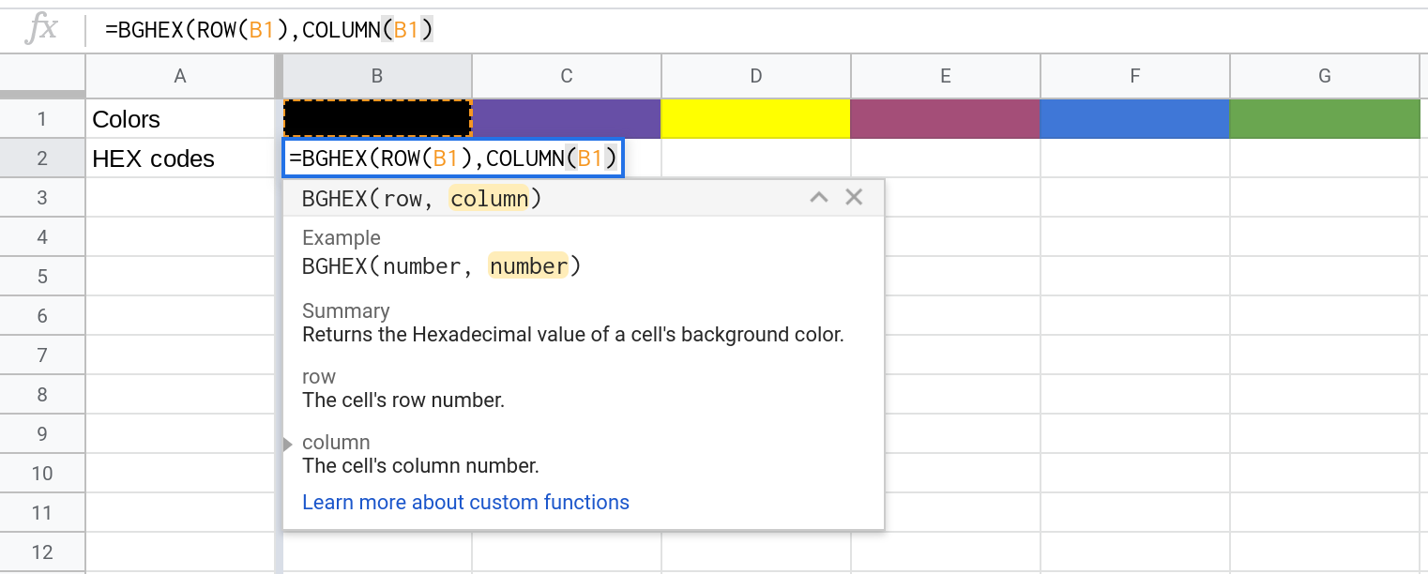The width and height of the screenshot is (1428, 574).
Task: Select column G header
Action: click(x=1325, y=76)
